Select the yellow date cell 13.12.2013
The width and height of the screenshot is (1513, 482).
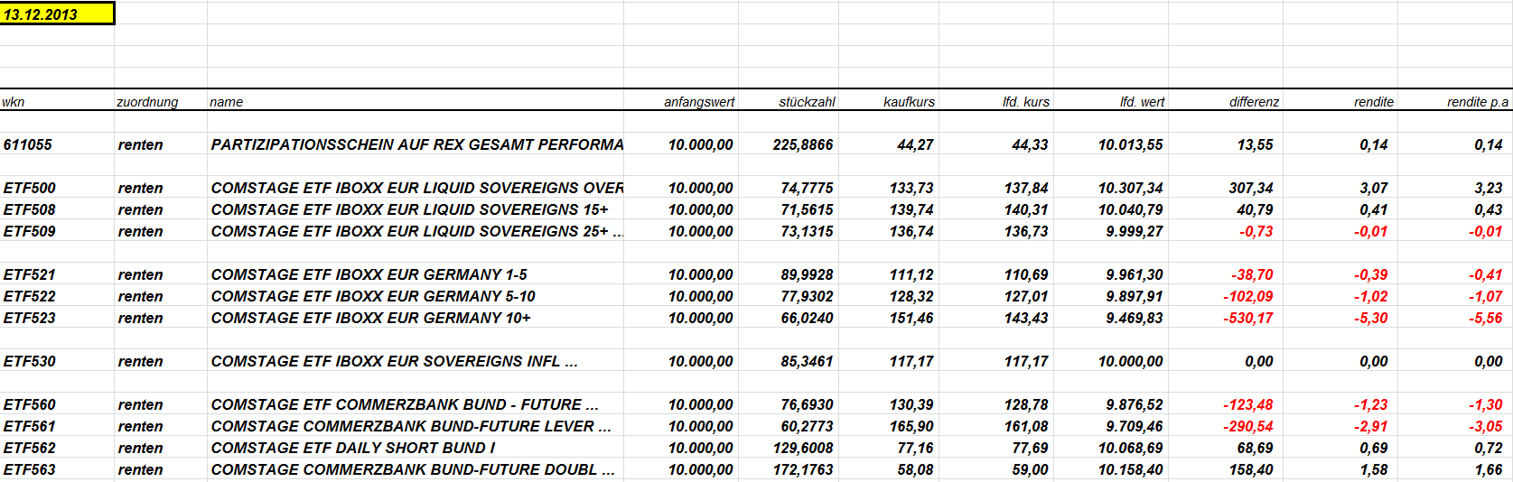pos(57,14)
